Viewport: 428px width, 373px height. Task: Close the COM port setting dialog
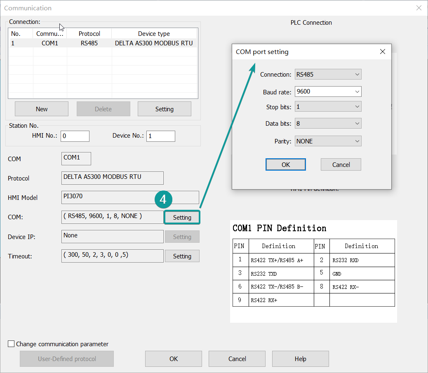tap(382, 52)
